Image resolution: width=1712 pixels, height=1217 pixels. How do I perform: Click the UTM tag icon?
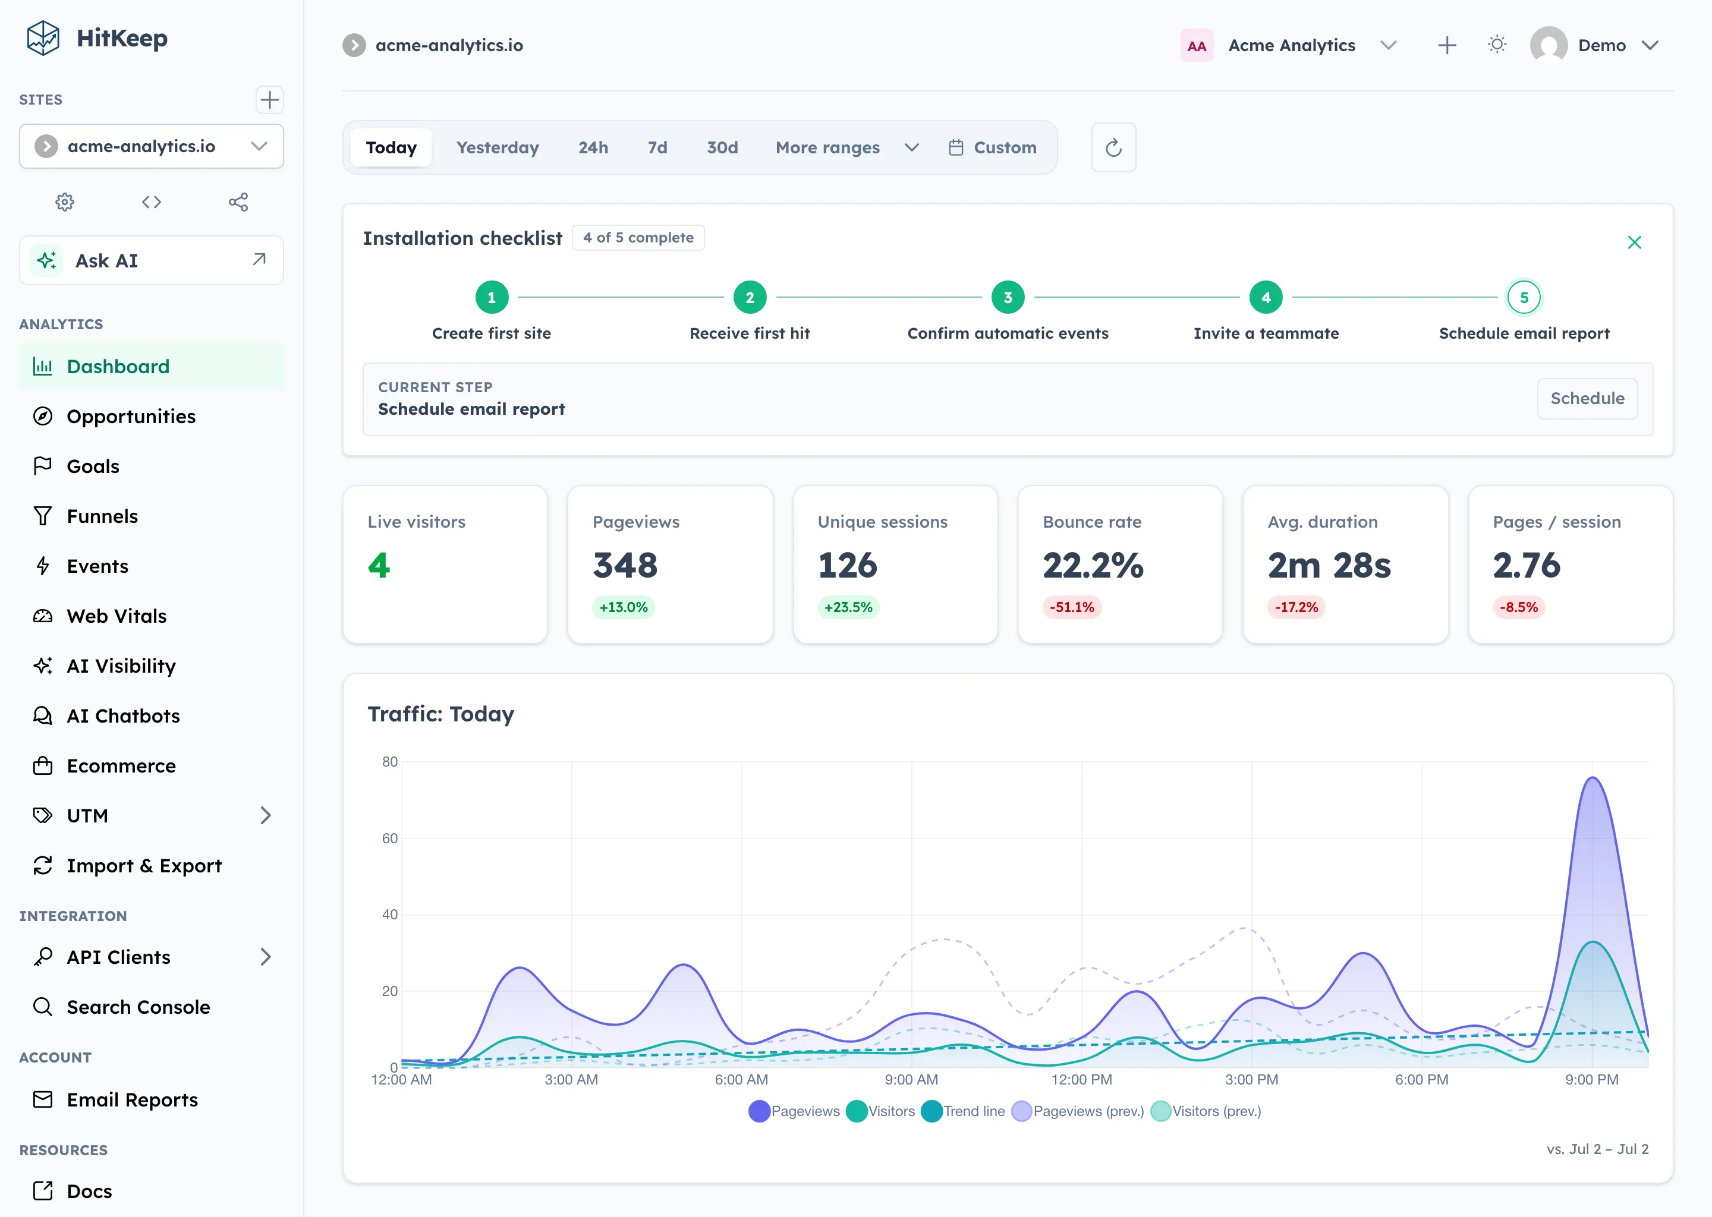pyautogui.click(x=43, y=815)
